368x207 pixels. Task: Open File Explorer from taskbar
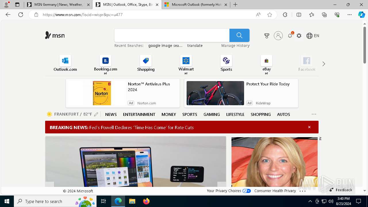coord(132,201)
